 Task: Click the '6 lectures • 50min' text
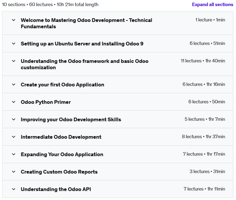click(207, 102)
